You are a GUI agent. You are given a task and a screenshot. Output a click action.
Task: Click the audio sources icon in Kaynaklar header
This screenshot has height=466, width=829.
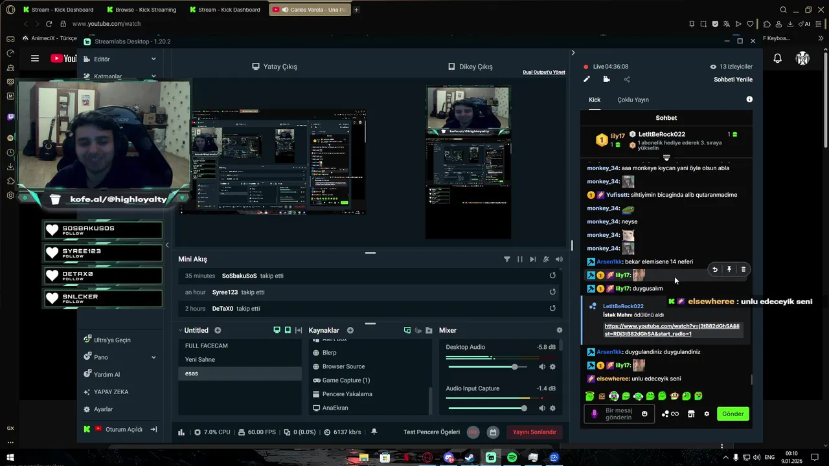click(418, 330)
